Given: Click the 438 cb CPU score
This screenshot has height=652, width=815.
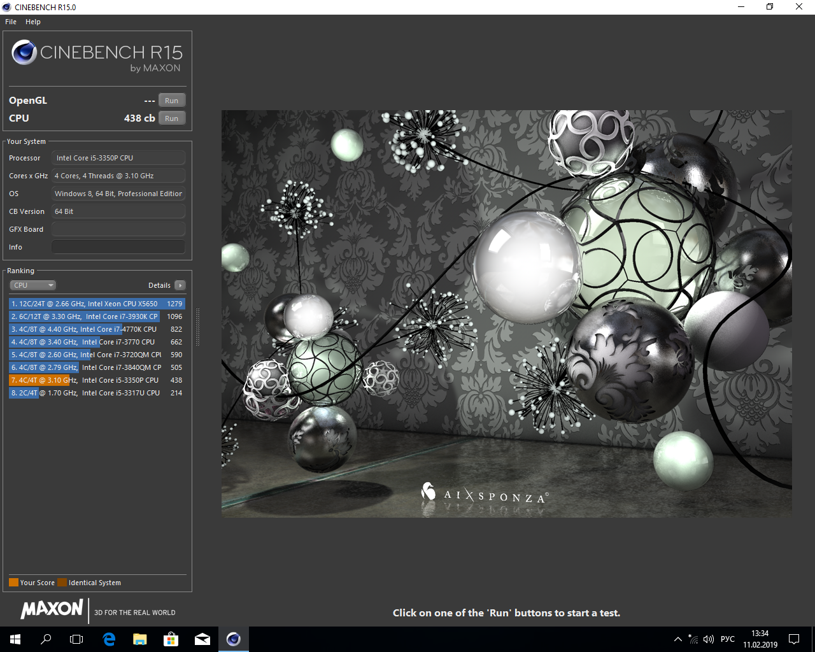Looking at the screenshot, I should point(139,118).
